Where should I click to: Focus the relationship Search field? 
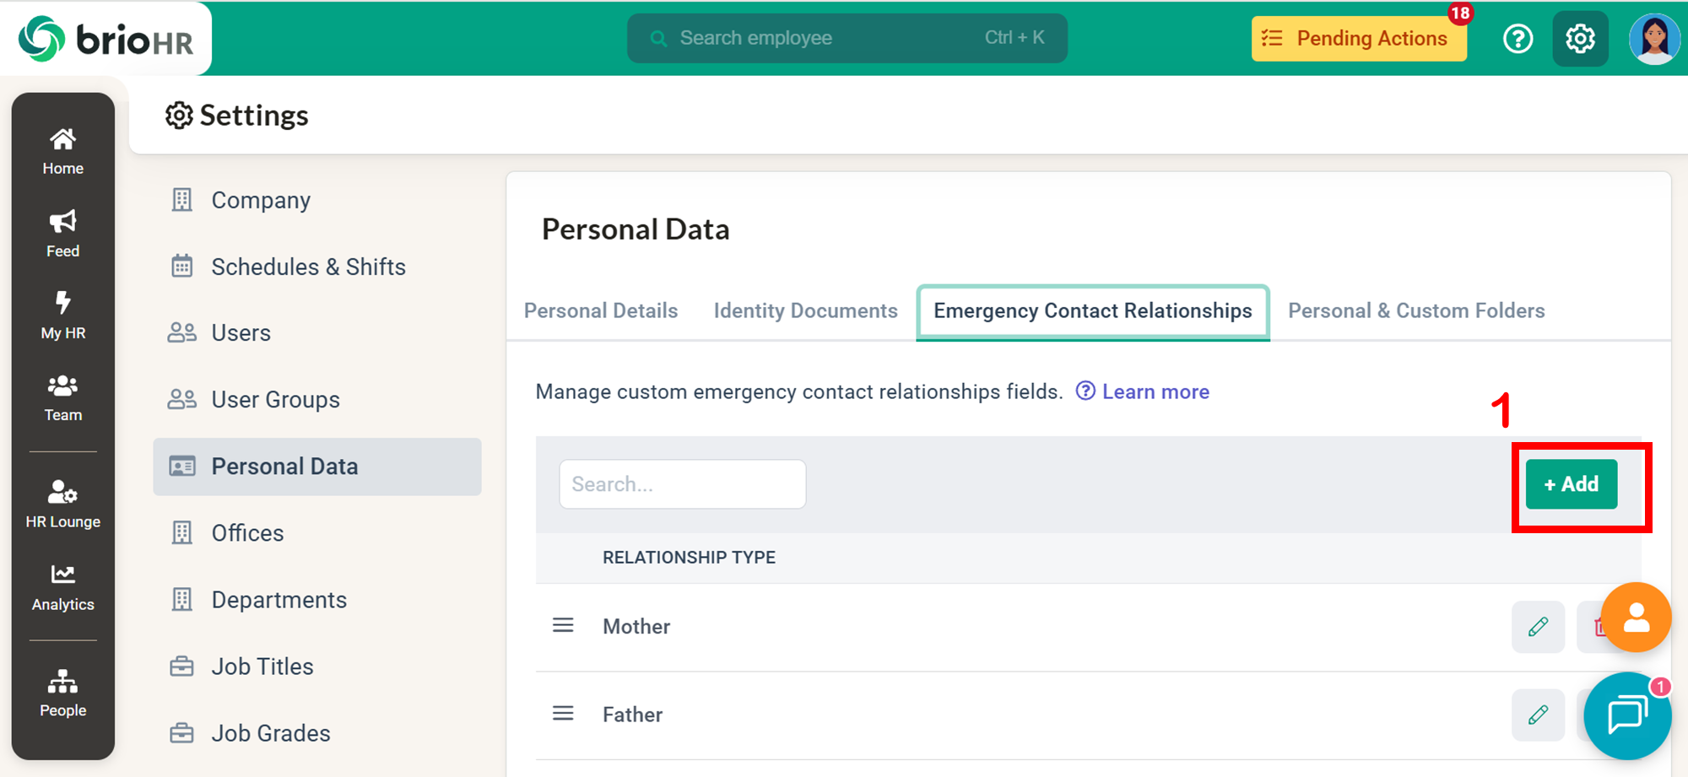pos(682,484)
